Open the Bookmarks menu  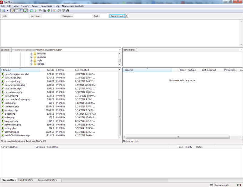46,6
